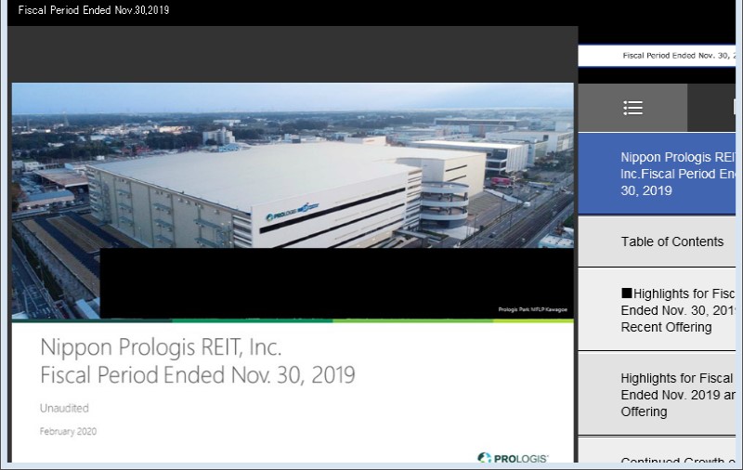743x470 pixels.
Task: Open Highlights for Fiscal Ended Nov. 2019 entry
Action: point(657,394)
